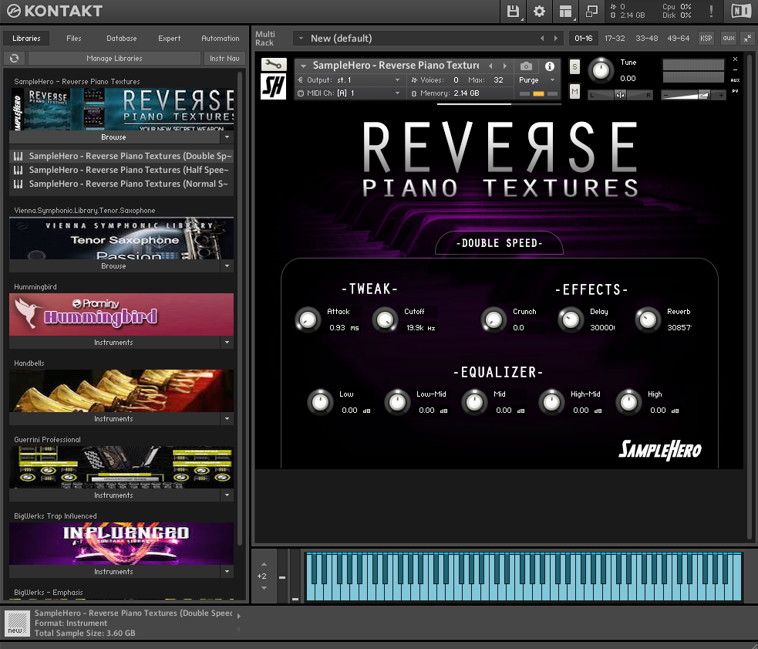Refresh the libraries list
The width and height of the screenshot is (758, 649).
14,58
